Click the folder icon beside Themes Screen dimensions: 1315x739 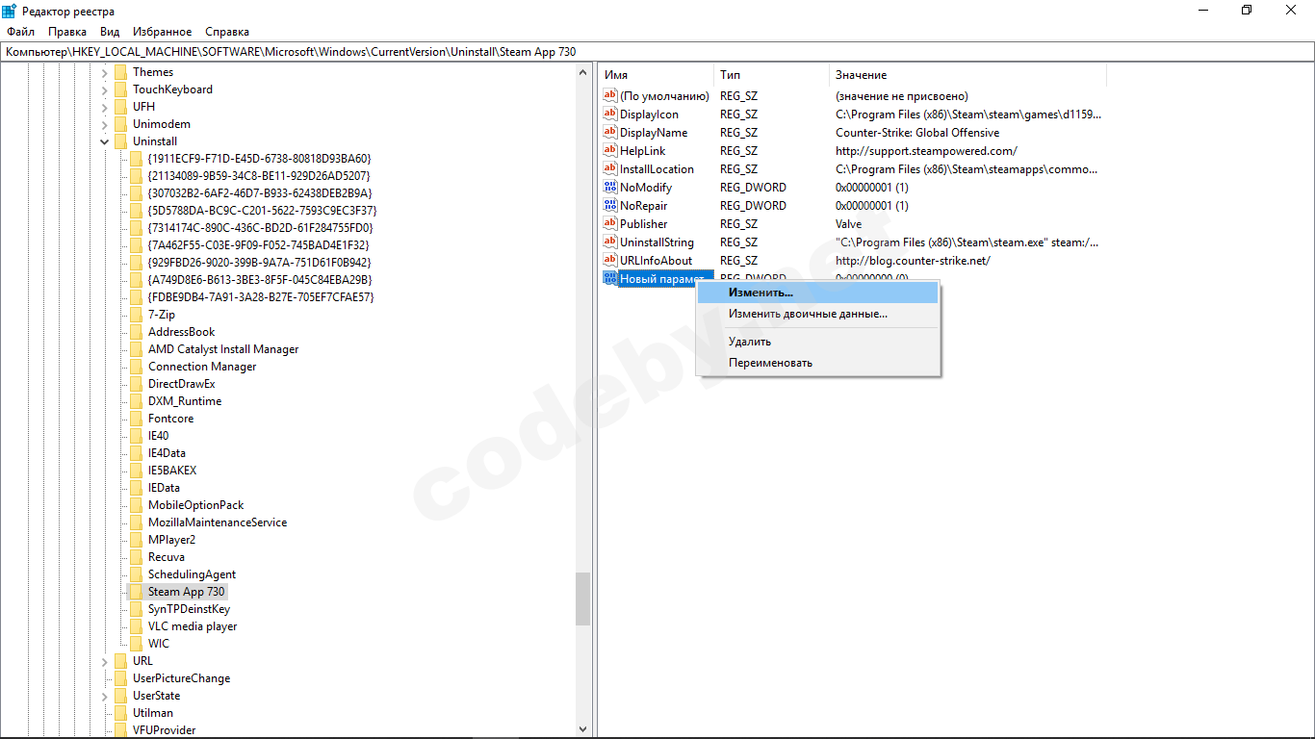coord(120,72)
